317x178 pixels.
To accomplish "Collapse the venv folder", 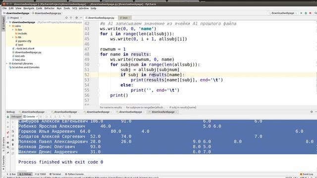I will click(x=10, y=26).
